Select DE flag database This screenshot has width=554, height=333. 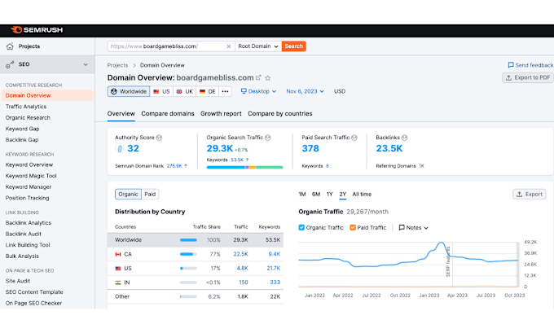tap(208, 91)
